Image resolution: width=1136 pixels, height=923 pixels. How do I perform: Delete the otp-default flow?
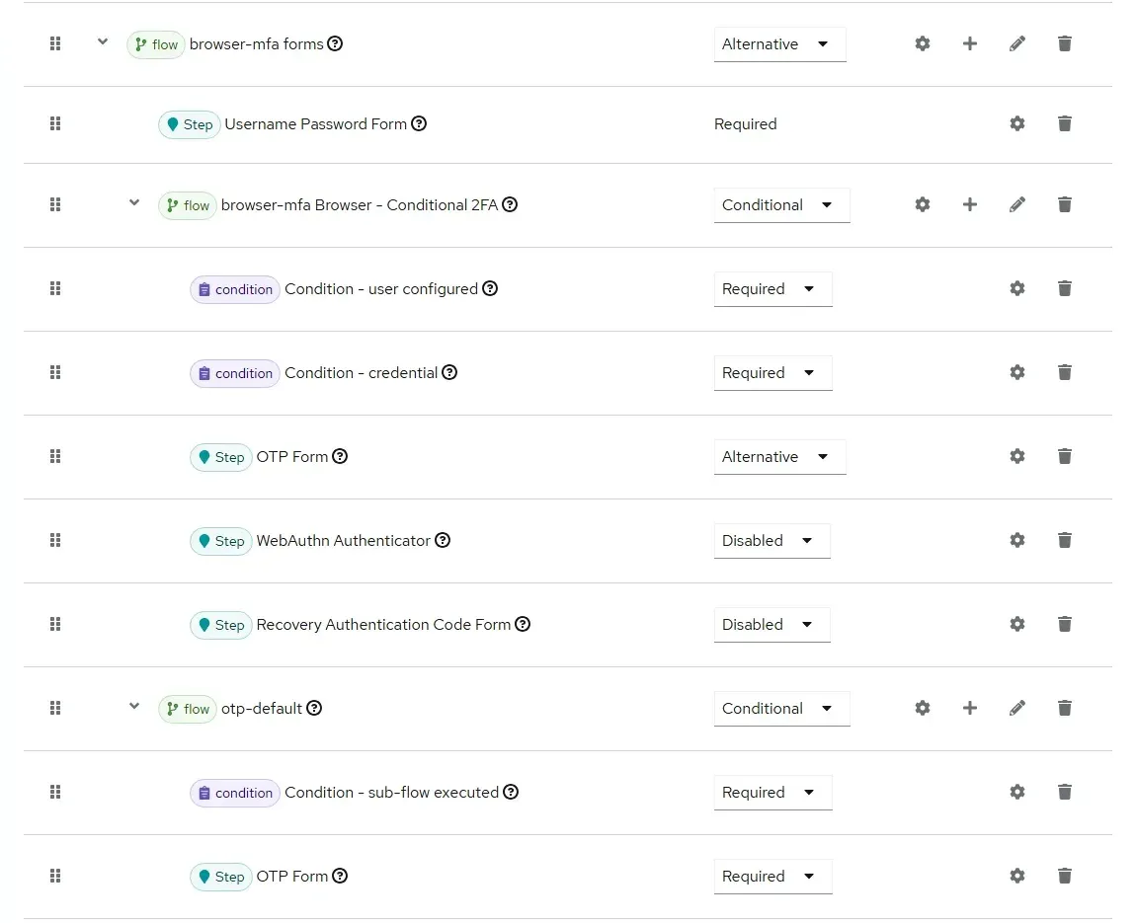[x=1065, y=708]
